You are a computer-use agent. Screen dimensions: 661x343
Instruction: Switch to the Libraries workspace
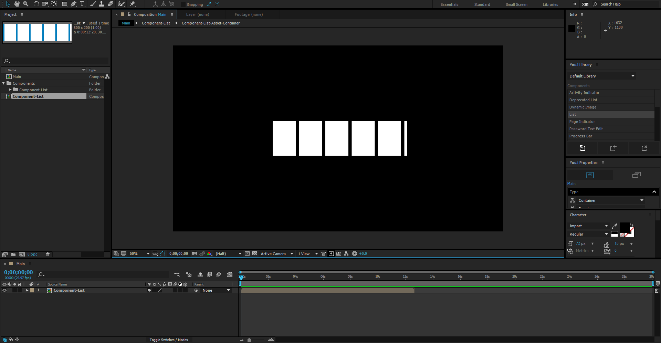pyautogui.click(x=550, y=4)
